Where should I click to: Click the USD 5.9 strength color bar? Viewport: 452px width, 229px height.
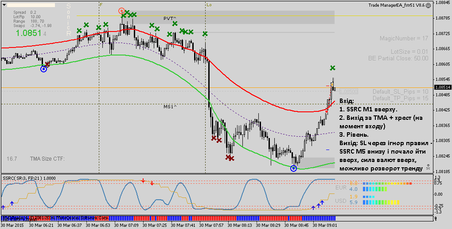pos(381,202)
